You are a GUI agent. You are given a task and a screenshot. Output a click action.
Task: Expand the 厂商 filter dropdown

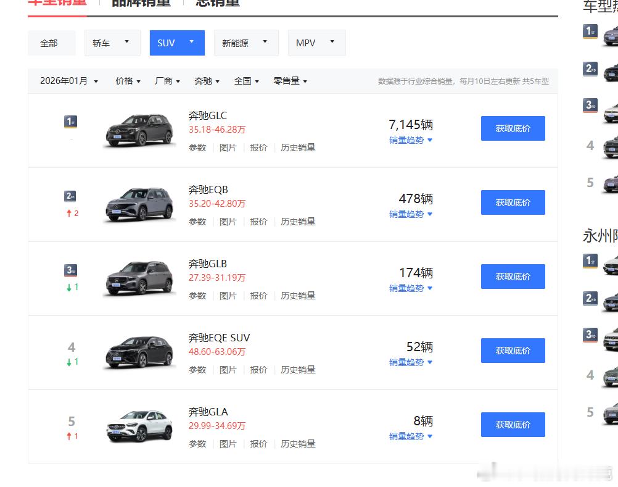click(167, 81)
